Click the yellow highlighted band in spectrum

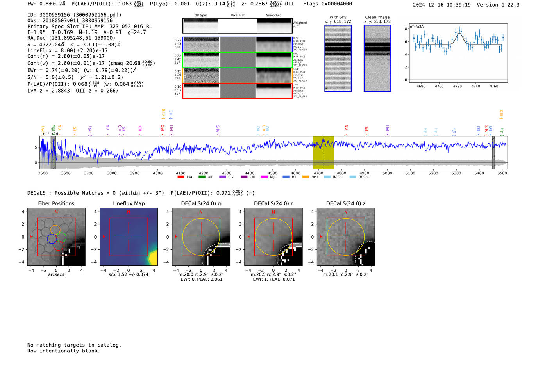pos(324,152)
